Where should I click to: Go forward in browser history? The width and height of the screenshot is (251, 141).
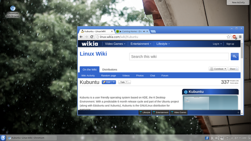coord(86,37)
